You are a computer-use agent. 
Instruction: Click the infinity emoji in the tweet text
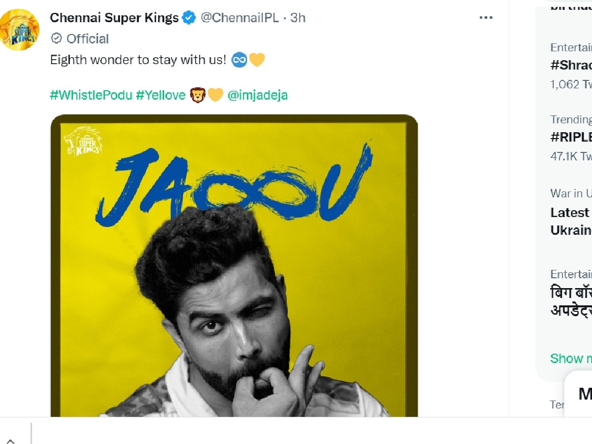[x=240, y=60]
